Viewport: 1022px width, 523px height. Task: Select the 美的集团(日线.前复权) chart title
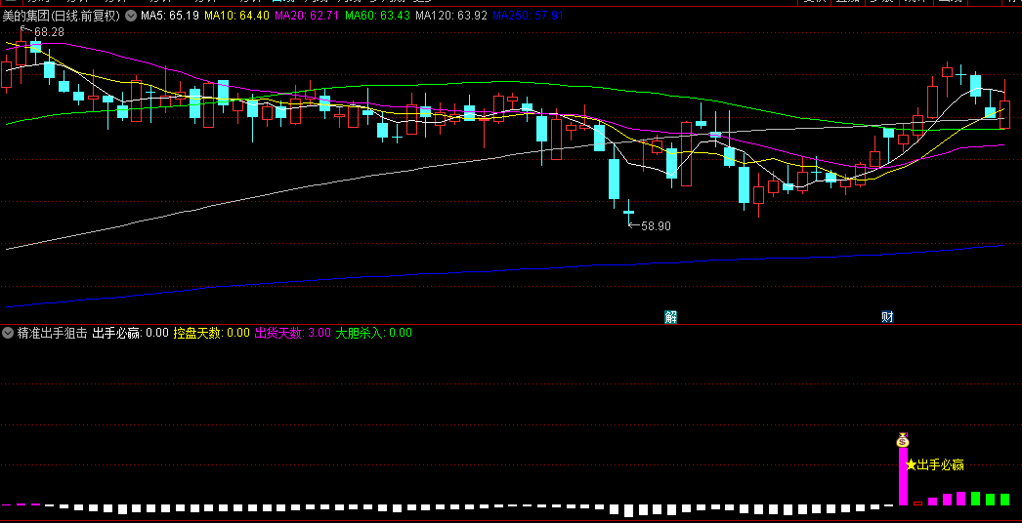point(62,16)
